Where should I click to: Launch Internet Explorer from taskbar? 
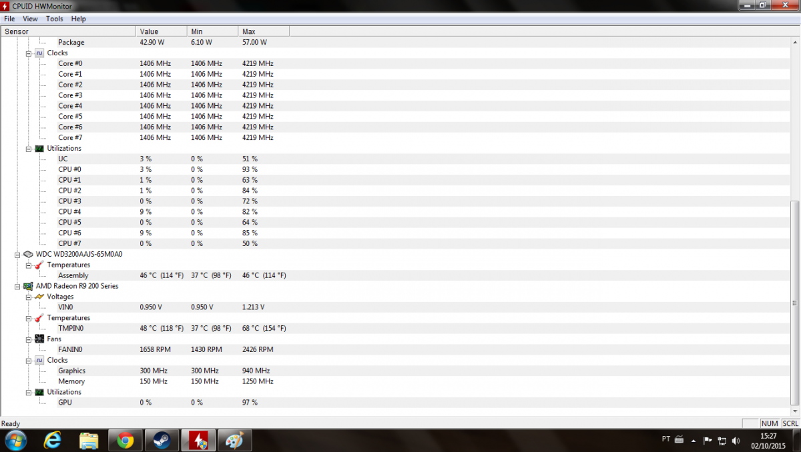click(x=53, y=441)
